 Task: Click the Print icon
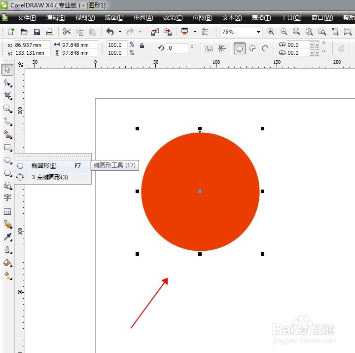(50, 32)
